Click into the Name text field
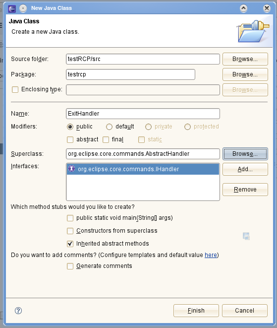Viewport: 277px width, 328px height. [143, 114]
